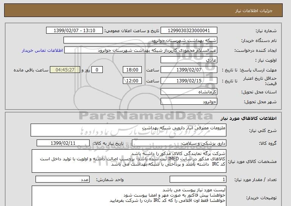Screen dimensions: 291x206
Task: Click the quantity field showing 1
Action: click(x=198, y=179)
